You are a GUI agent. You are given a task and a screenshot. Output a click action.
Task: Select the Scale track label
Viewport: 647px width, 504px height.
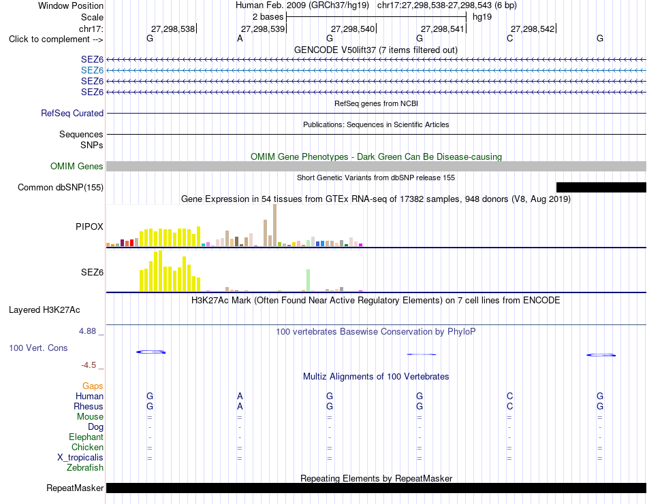coord(92,17)
